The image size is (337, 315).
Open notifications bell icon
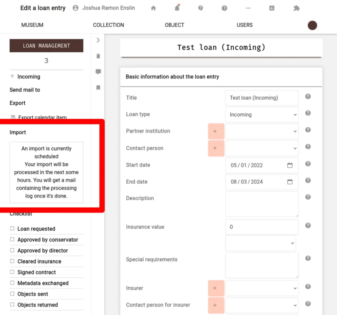tap(177, 8)
